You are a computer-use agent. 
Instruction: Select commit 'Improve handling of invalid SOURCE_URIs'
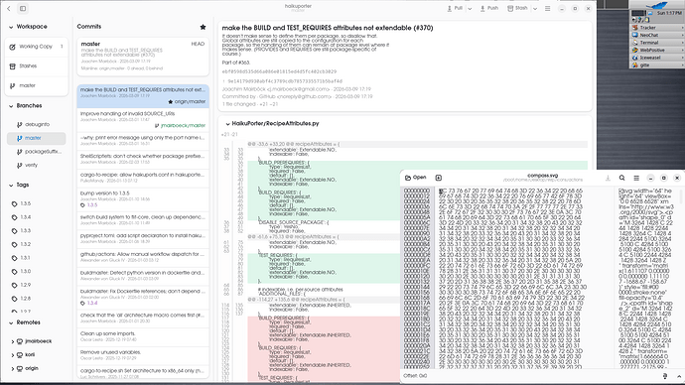point(143,120)
